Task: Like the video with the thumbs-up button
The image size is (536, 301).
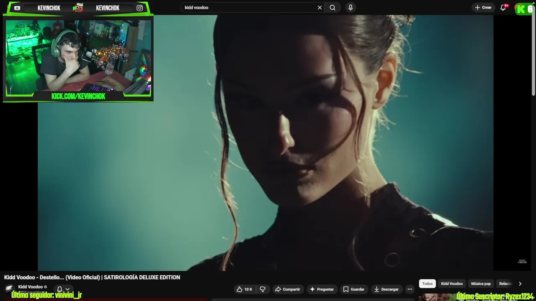Action: [x=245, y=289]
